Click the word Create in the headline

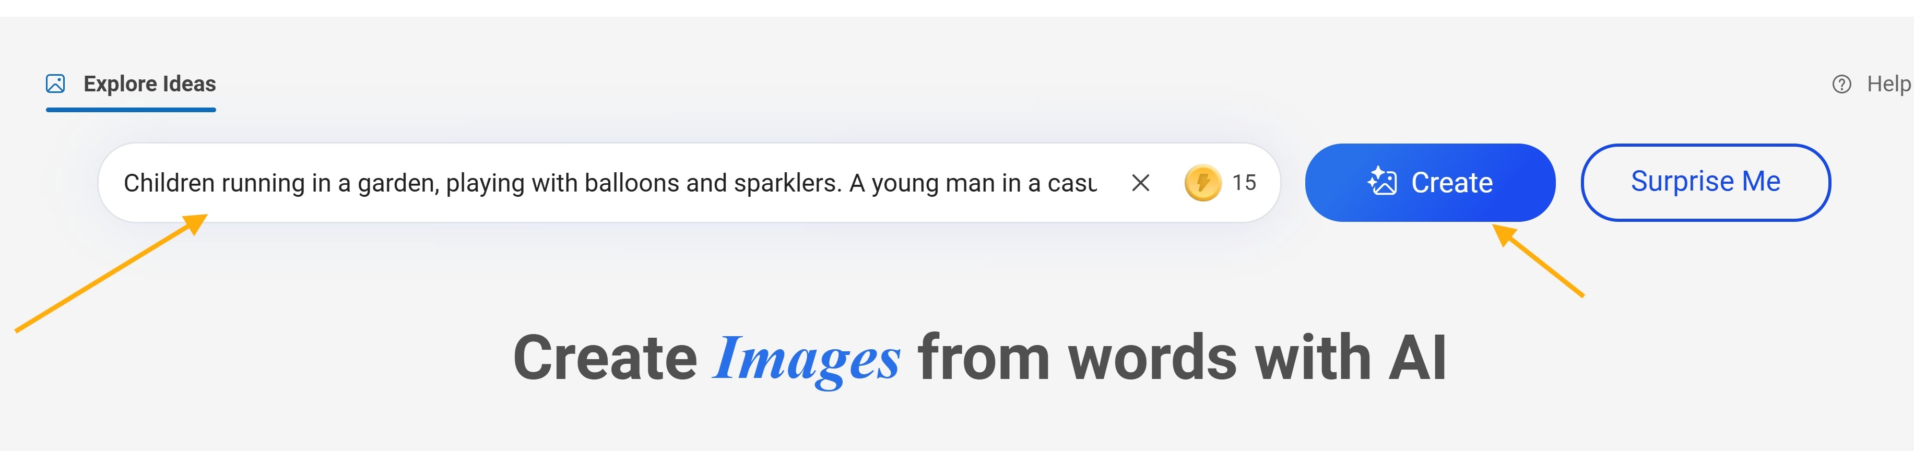(x=605, y=359)
